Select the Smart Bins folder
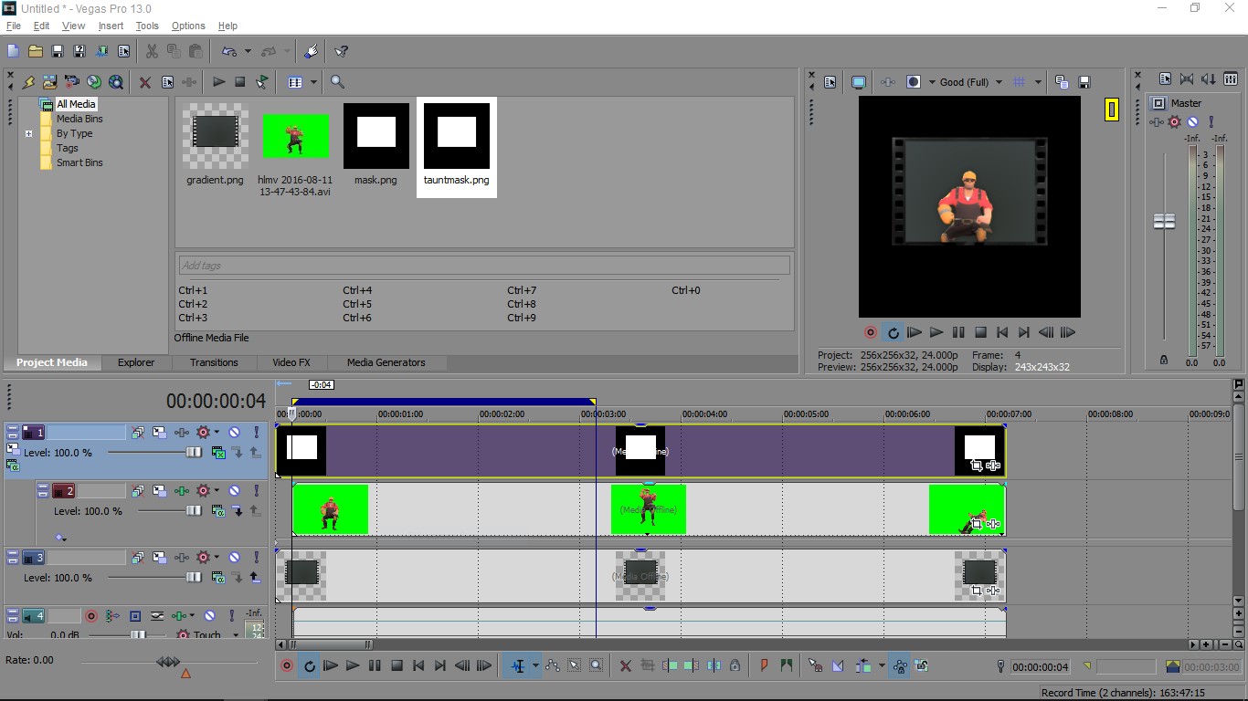 click(x=79, y=162)
